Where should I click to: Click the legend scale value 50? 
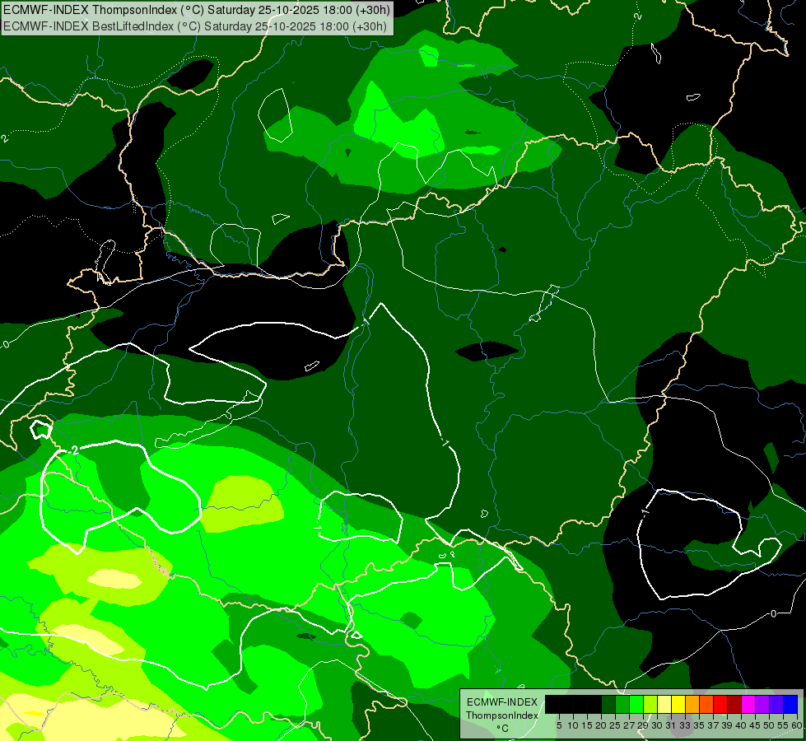coord(770,725)
